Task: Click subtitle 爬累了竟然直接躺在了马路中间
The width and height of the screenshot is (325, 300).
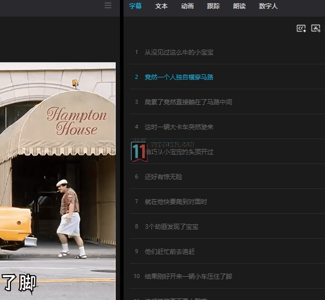Action: coord(188,102)
